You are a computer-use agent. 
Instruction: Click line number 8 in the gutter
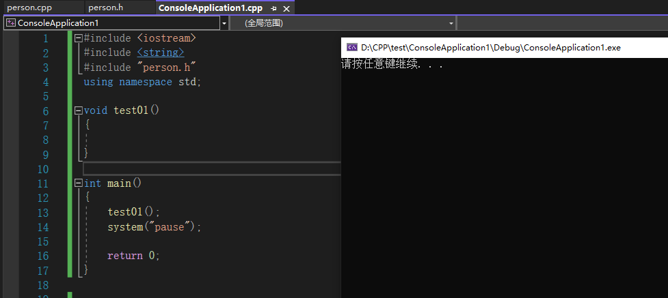tap(46, 140)
